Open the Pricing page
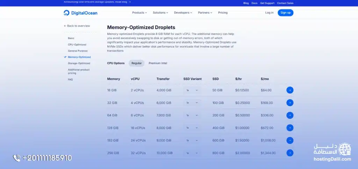 click(x=223, y=13)
